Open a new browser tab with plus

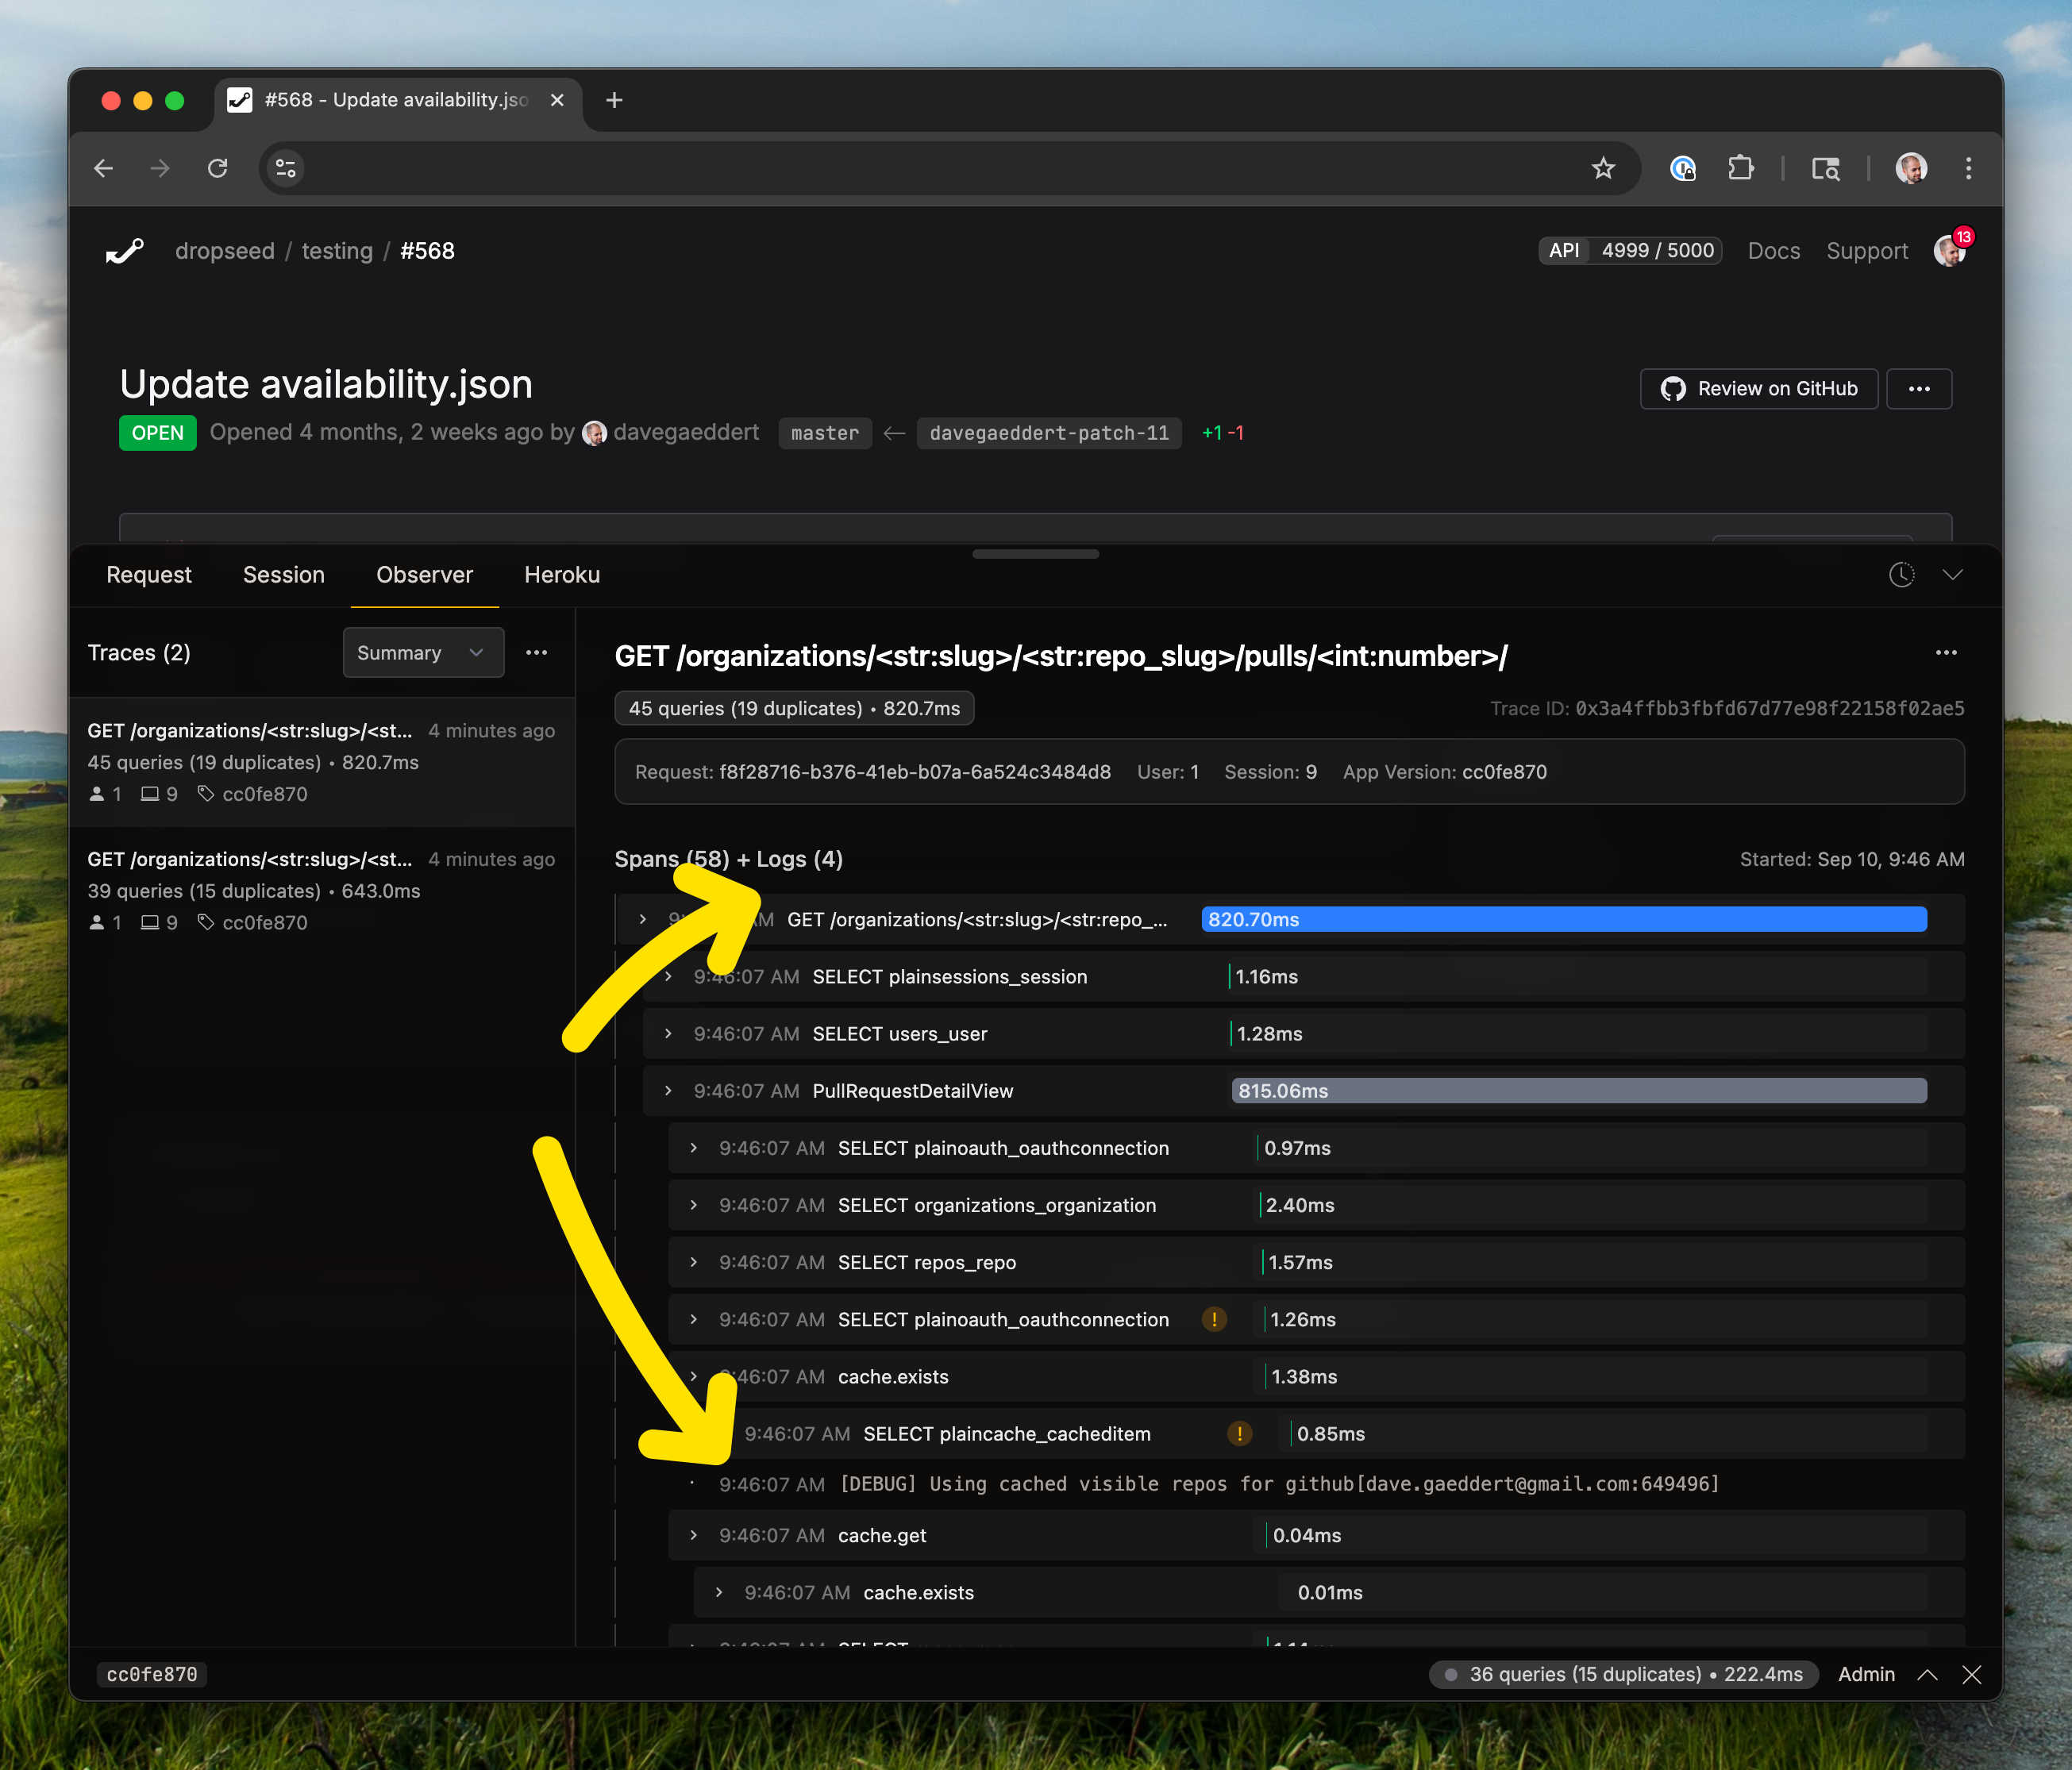(614, 100)
